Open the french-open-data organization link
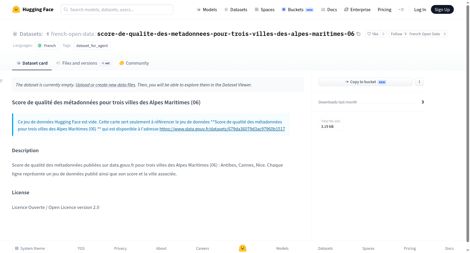 click(x=72, y=34)
